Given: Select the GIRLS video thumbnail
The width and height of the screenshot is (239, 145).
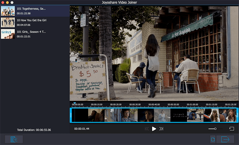Looking at the screenshot, I should [x=8, y=34].
